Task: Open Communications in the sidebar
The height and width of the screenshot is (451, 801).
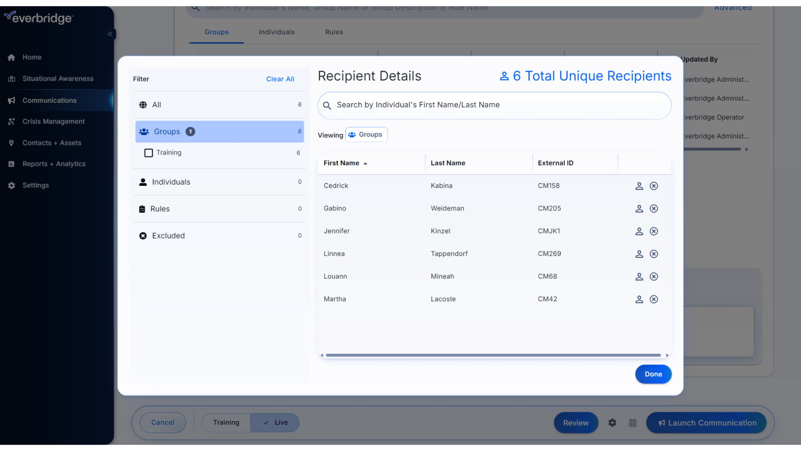Action: pyautogui.click(x=57, y=100)
